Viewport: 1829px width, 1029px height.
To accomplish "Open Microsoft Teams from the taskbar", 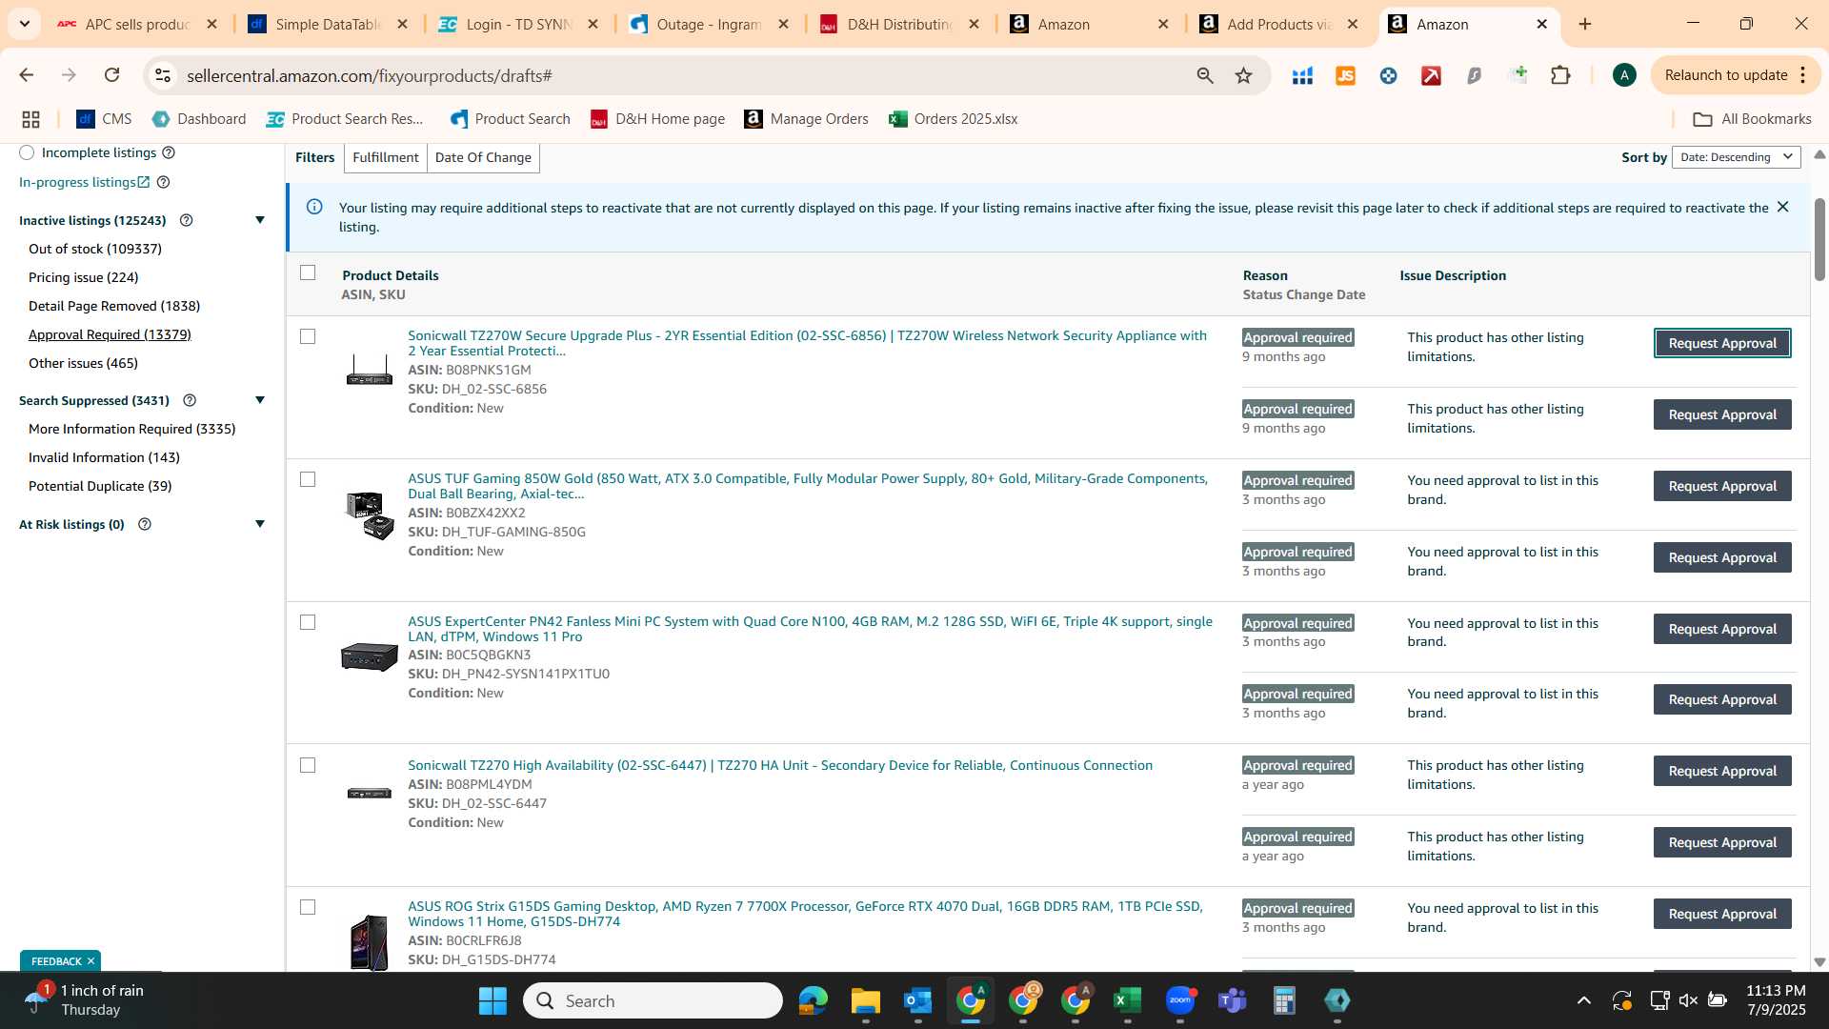I will coord(1232,1000).
